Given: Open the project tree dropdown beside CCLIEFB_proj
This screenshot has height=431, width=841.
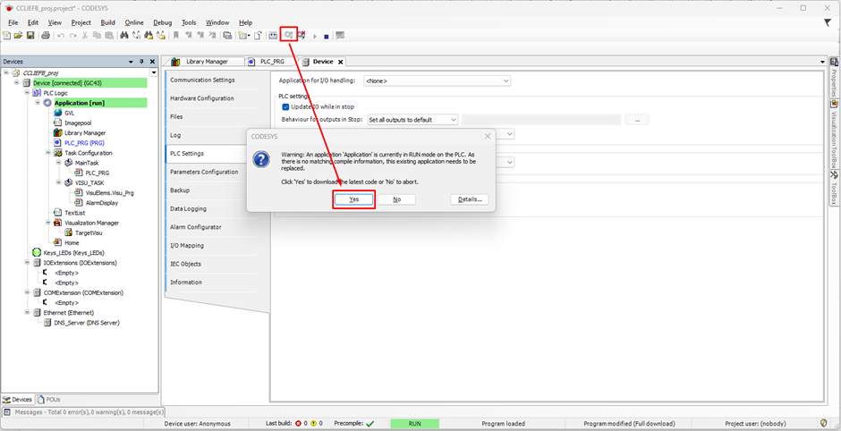Looking at the screenshot, I should click(154, 72).
